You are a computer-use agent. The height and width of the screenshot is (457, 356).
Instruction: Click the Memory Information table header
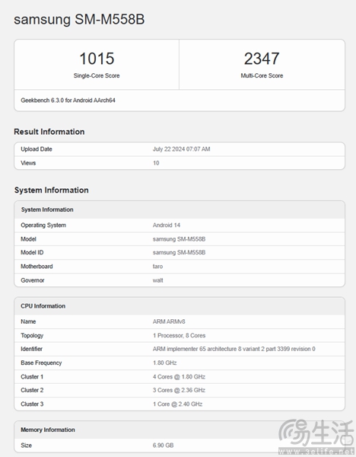click(180, 430)
